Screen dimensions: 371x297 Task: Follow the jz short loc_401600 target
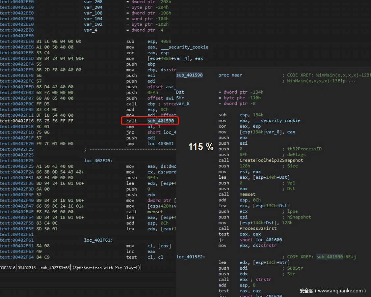(266, 240)
